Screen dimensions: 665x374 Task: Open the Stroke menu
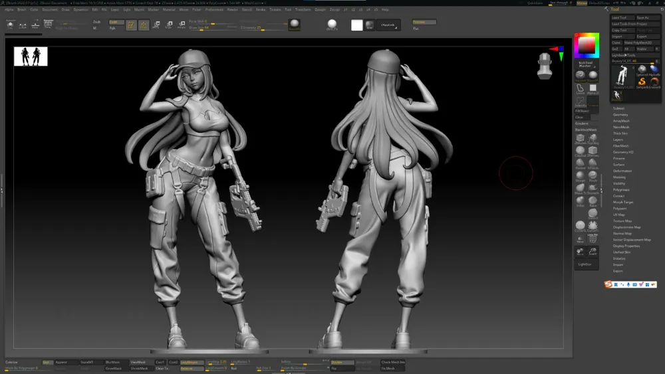[261, 9]
